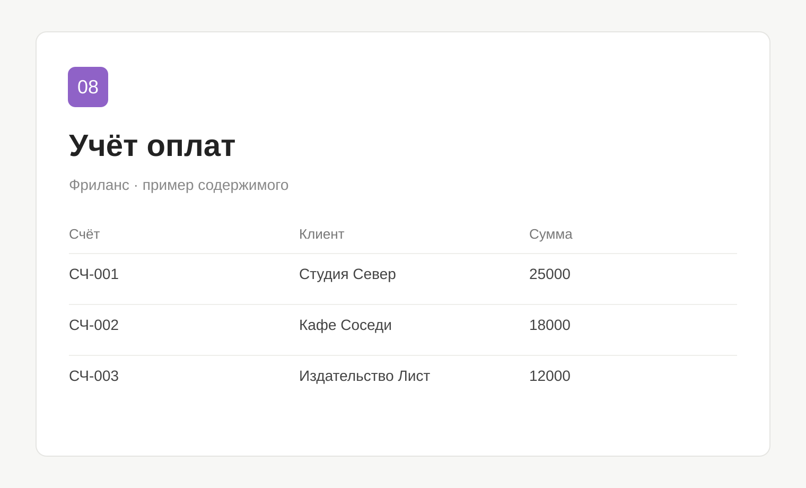Click the Клиент column header

click(x=322, y=234)
